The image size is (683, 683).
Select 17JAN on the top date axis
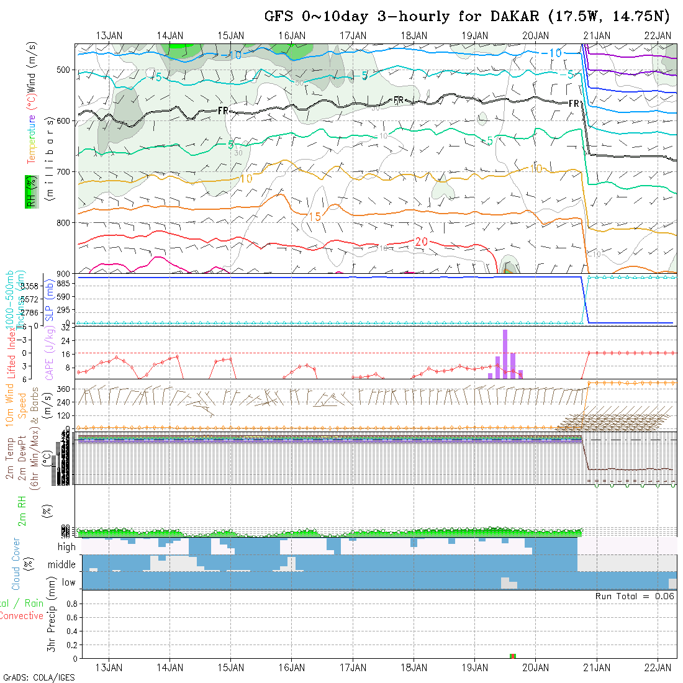coord(353,35)
